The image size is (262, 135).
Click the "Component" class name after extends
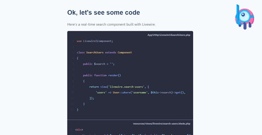(x=125, y=52)
